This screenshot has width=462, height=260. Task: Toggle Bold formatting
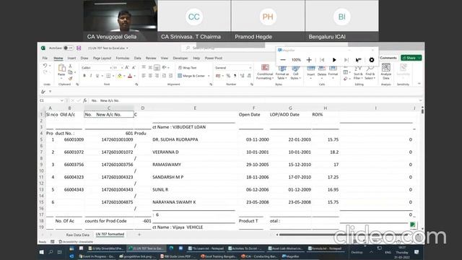point(84,76)
